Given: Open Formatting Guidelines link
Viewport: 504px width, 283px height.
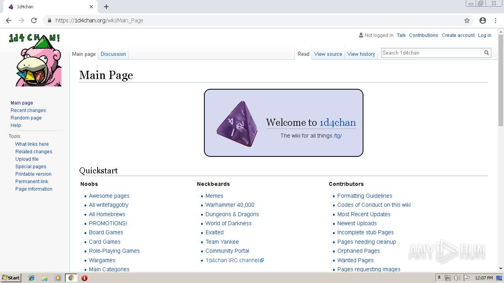Looking at the screenshot, I should [x=365, y=196].
